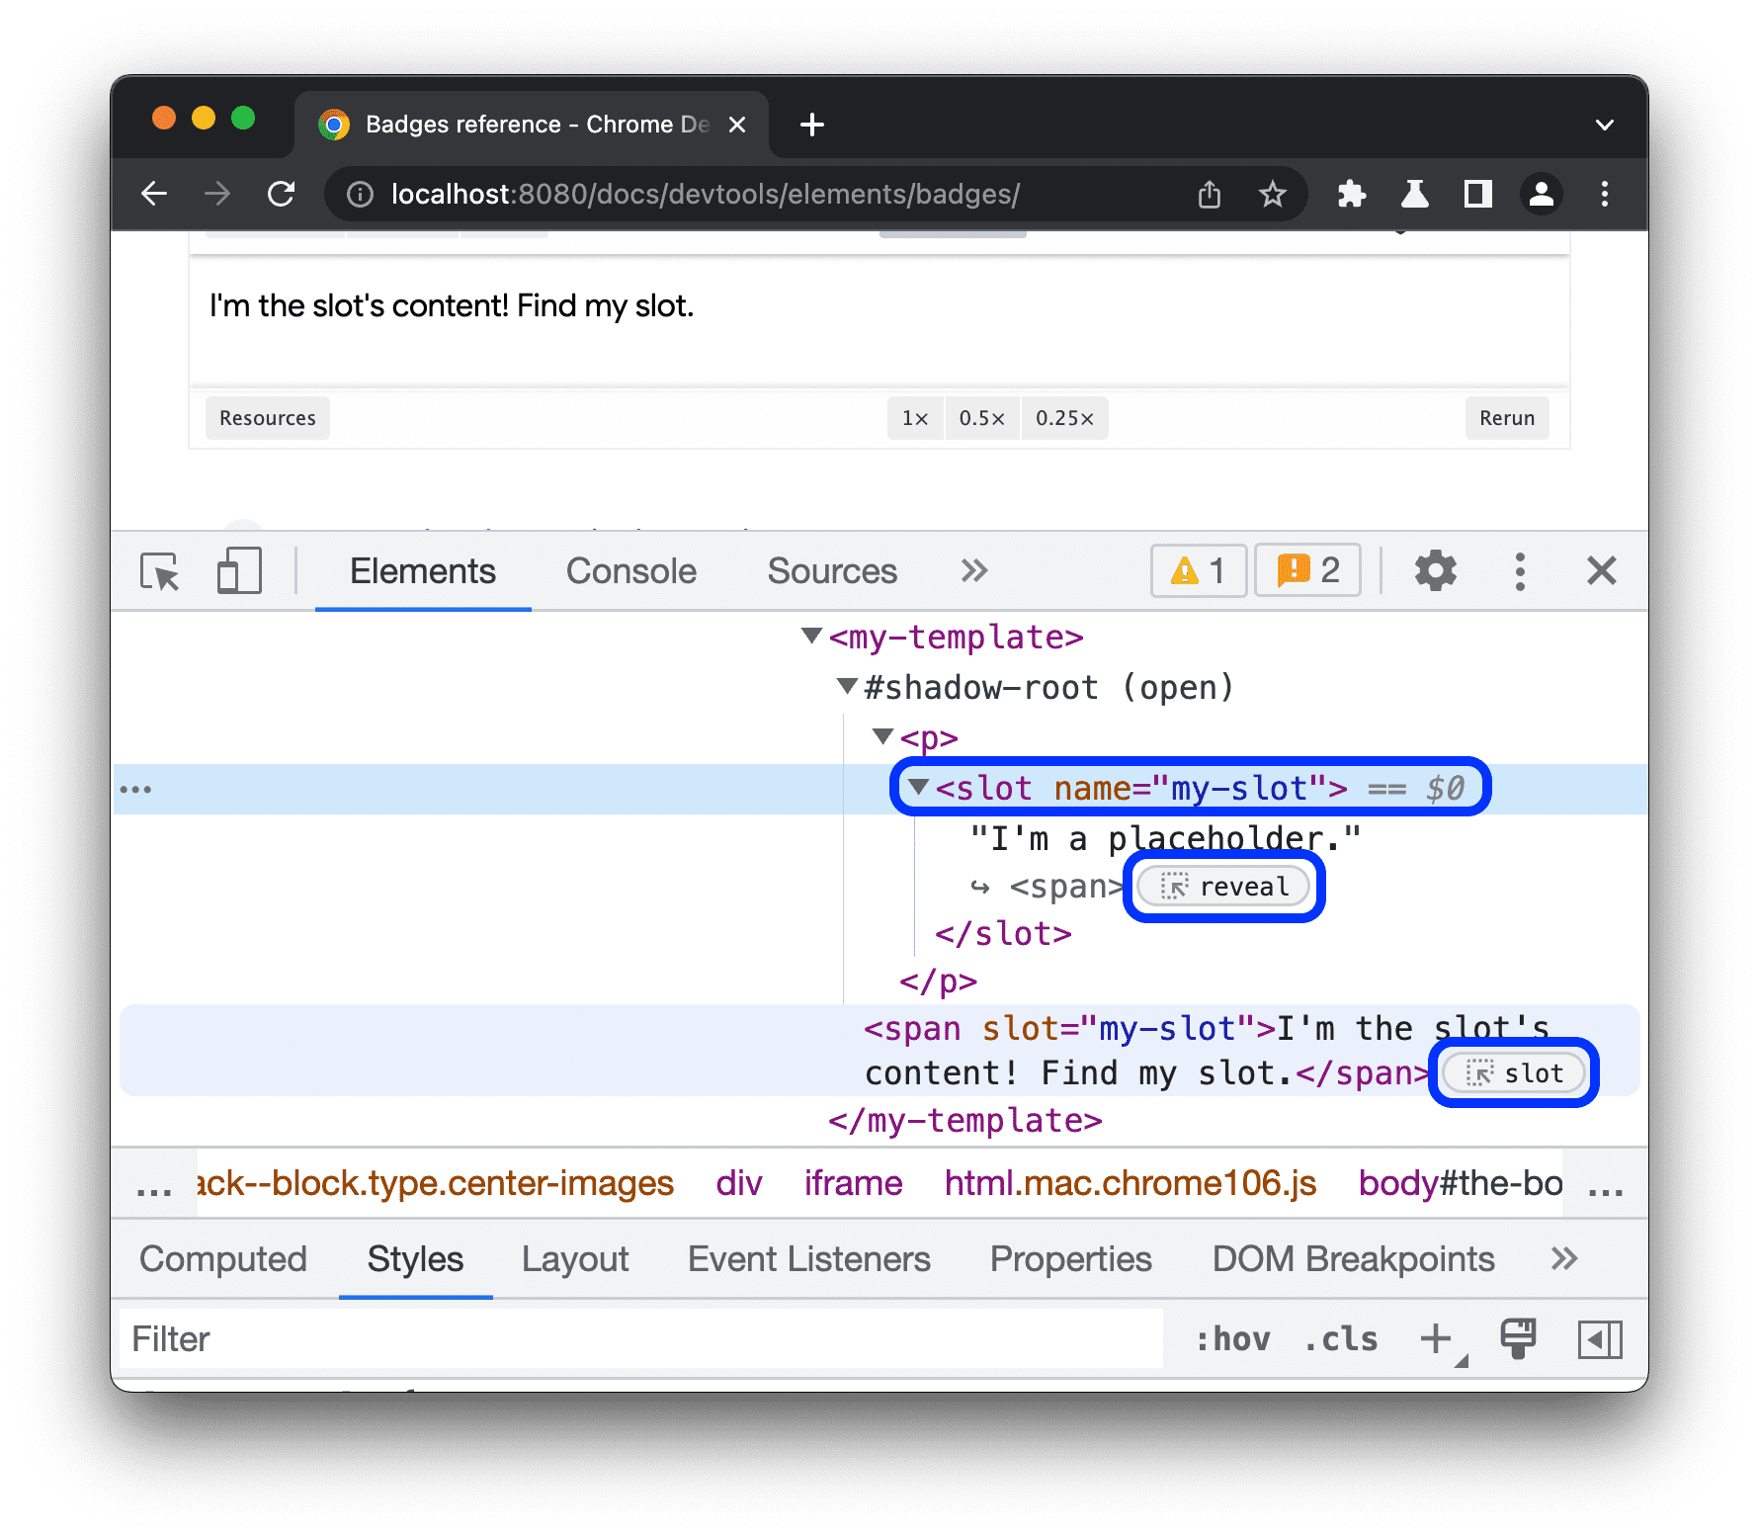Toggle the .cls element classes panel
Image resolution: width=1759 pixels, height=1538 pixels.
point(1341,1339)
